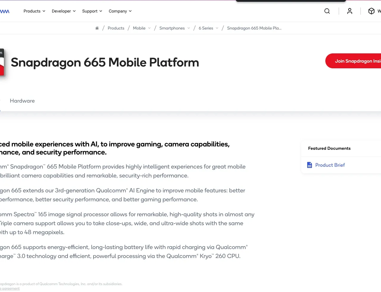Open the Products breadcrumb link
The height and width of the screenshot is (292, 381).
point(116,28)
